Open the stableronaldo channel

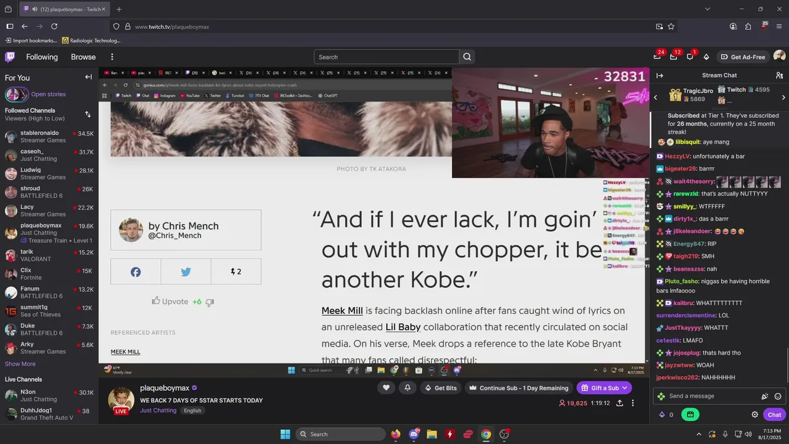[x=49, y=136]
